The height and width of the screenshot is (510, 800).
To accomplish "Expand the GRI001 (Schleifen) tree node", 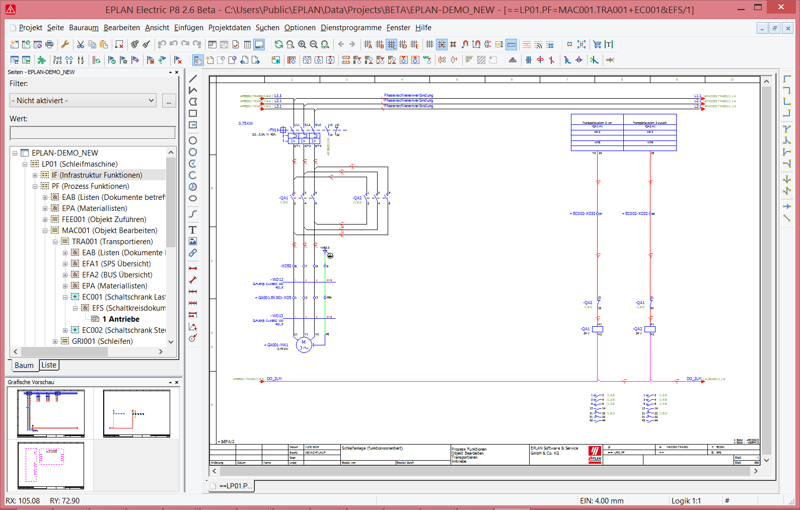I will tap(55, 341).
